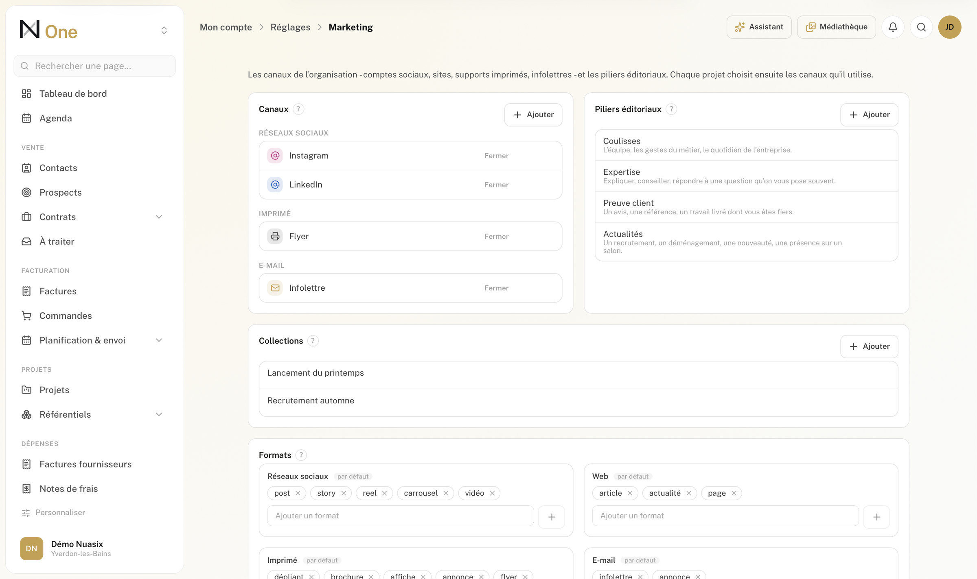Expand the Contrats submenu chevron

(159, 217)
